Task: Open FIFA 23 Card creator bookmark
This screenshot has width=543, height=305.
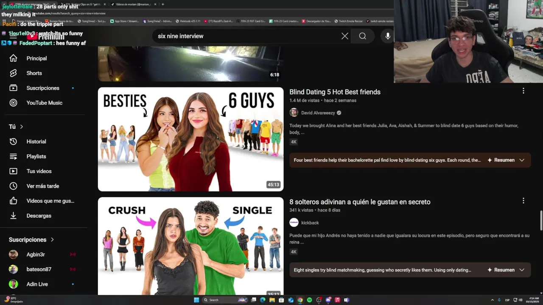Action: 284,21
